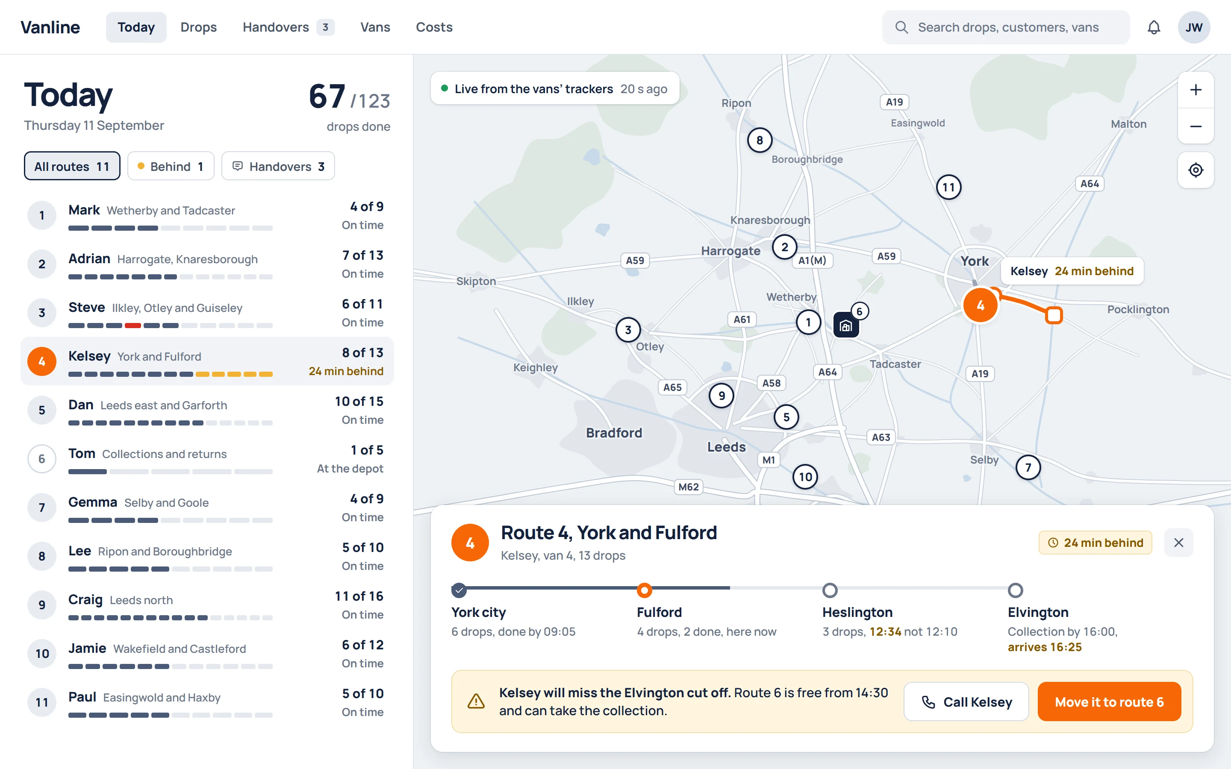Select van 10 marker south of Leeds
1231x769 pixels.
coord(805,476)
